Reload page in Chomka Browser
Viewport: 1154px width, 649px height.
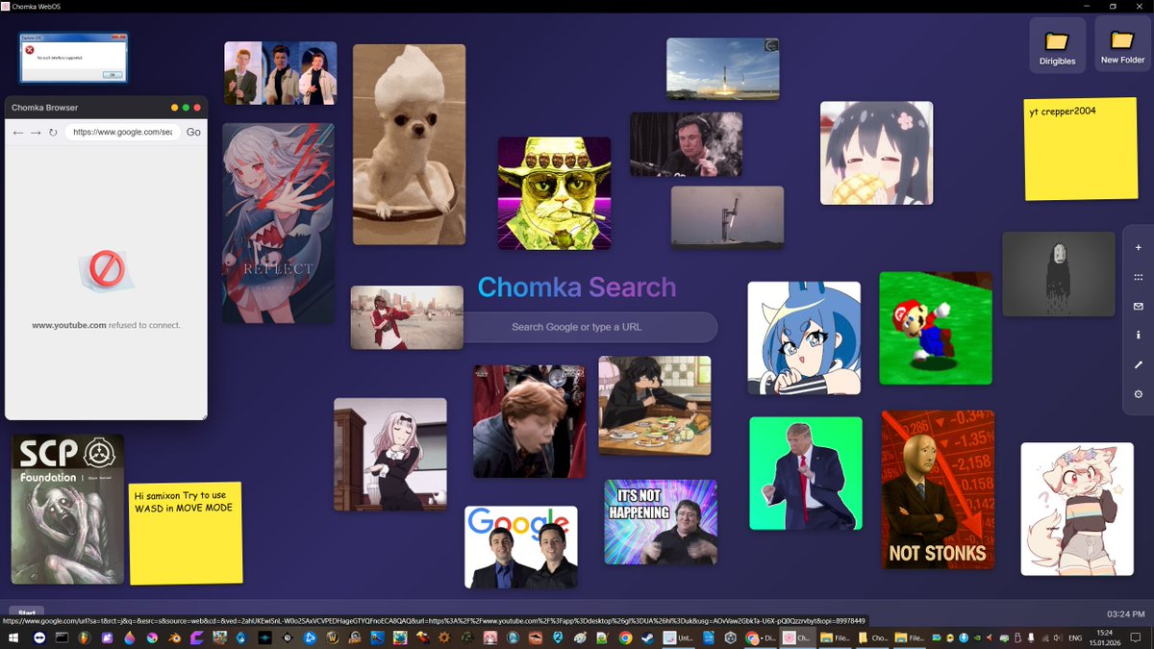[x=53, y=132]
